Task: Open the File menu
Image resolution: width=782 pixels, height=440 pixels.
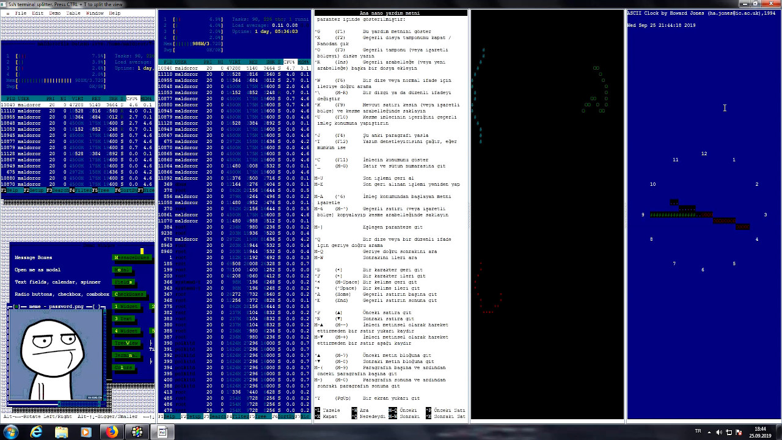Action: pyautogui.click(x=20, y=13)
